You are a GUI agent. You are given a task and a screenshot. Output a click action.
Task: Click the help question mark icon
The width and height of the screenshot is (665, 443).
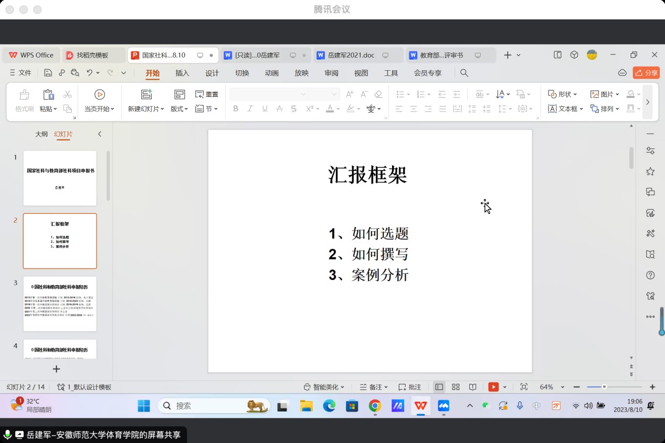point(650,275)
